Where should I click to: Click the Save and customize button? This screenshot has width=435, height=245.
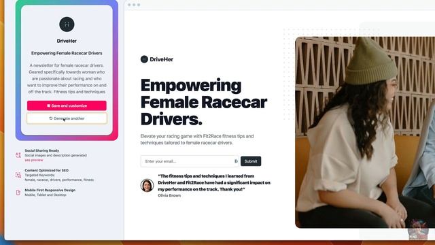67,105
